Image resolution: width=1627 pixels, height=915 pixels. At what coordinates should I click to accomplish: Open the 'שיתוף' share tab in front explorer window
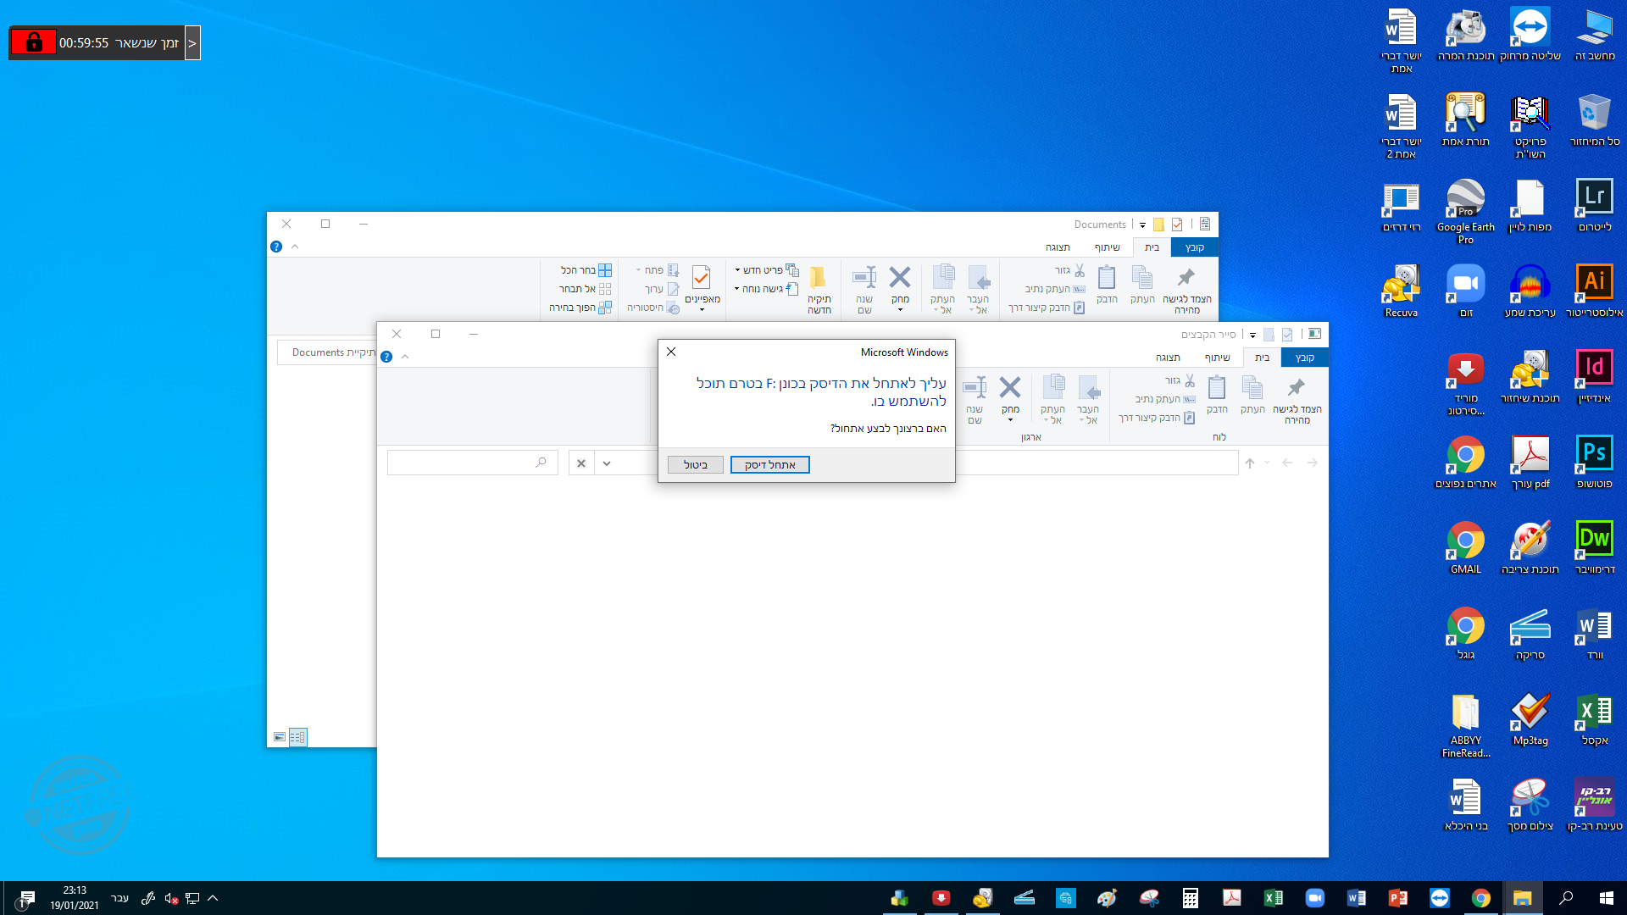(x=1217, y=358)
